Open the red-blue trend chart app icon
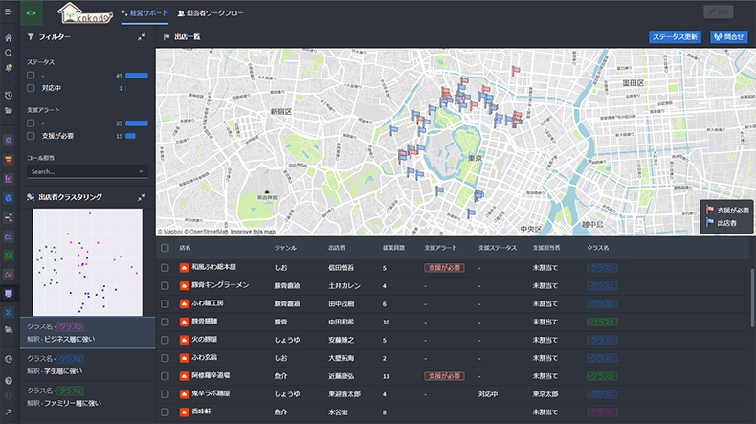 click(9, 275)
